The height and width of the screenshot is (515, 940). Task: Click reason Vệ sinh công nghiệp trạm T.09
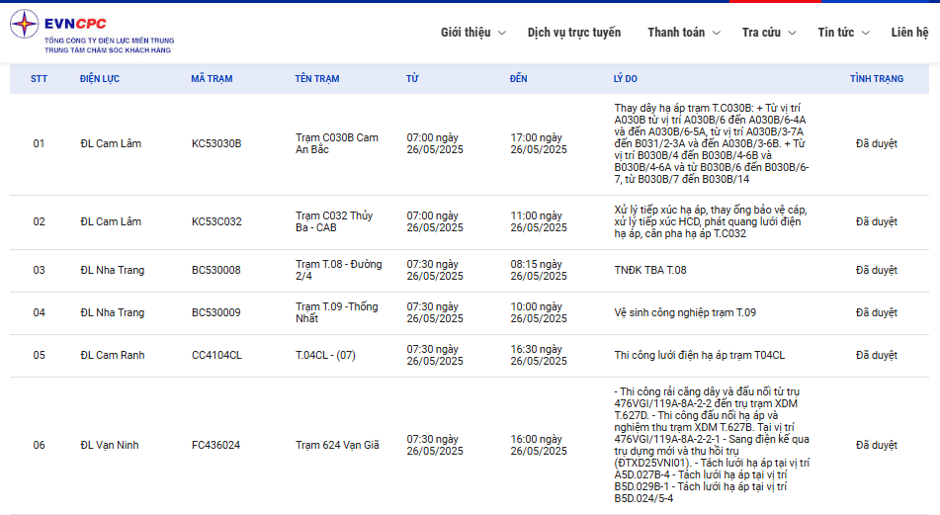click(685, 312)
